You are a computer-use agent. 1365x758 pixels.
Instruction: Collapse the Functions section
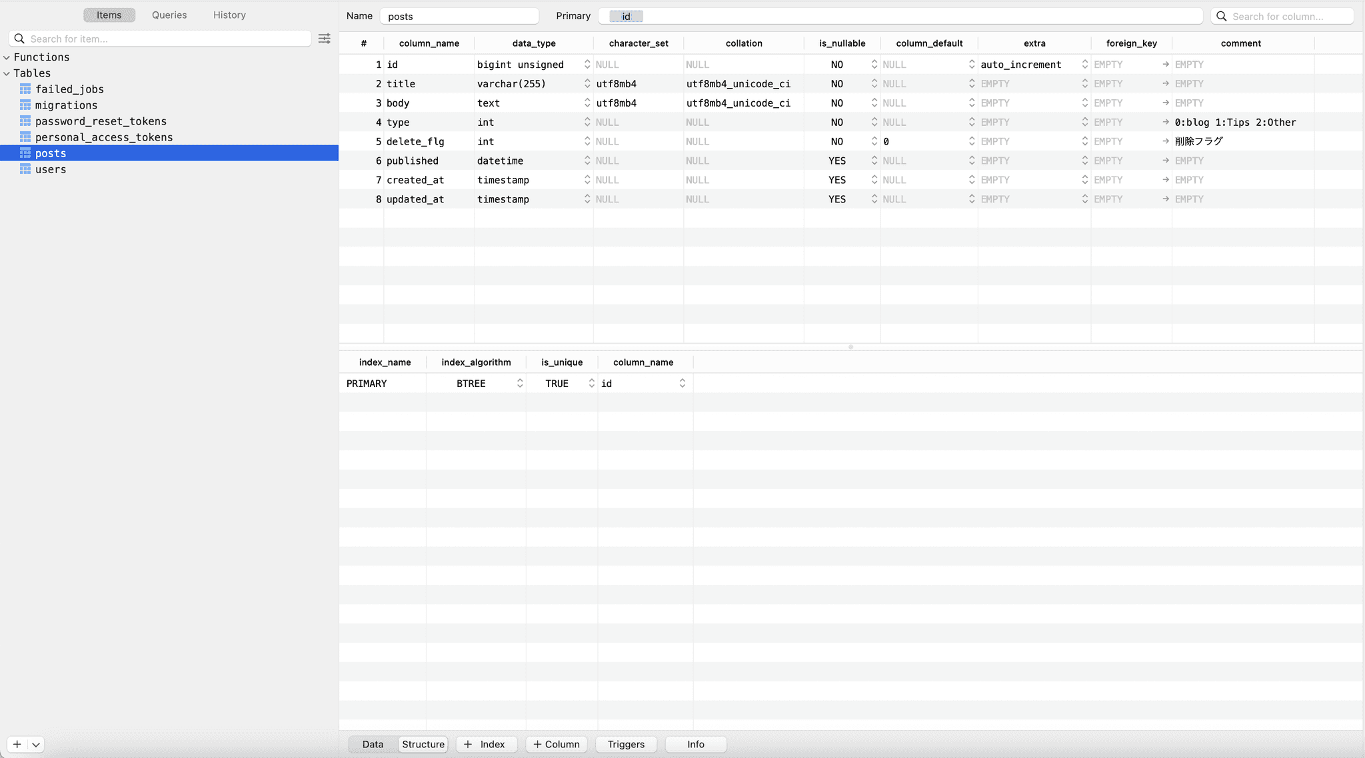7,57
